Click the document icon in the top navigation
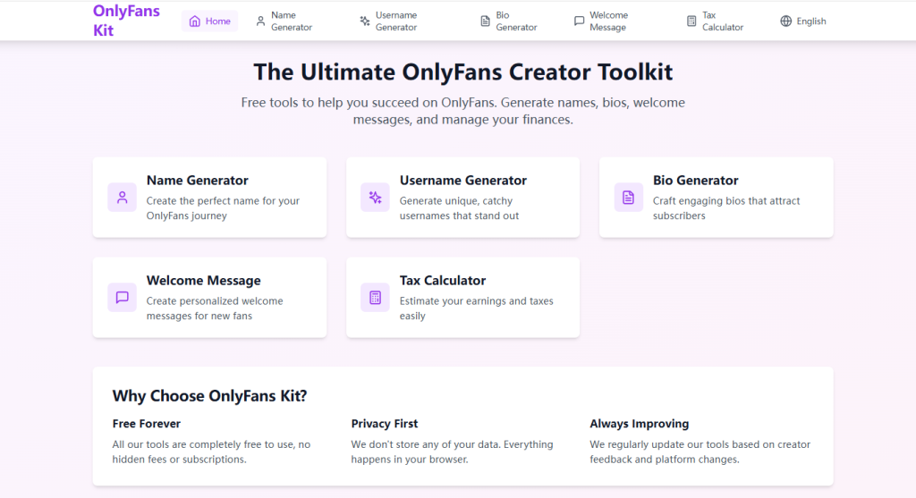 coord(485,21)
